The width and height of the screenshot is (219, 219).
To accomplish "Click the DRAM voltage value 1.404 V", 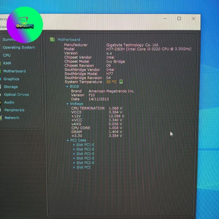I will coord(116,132).
